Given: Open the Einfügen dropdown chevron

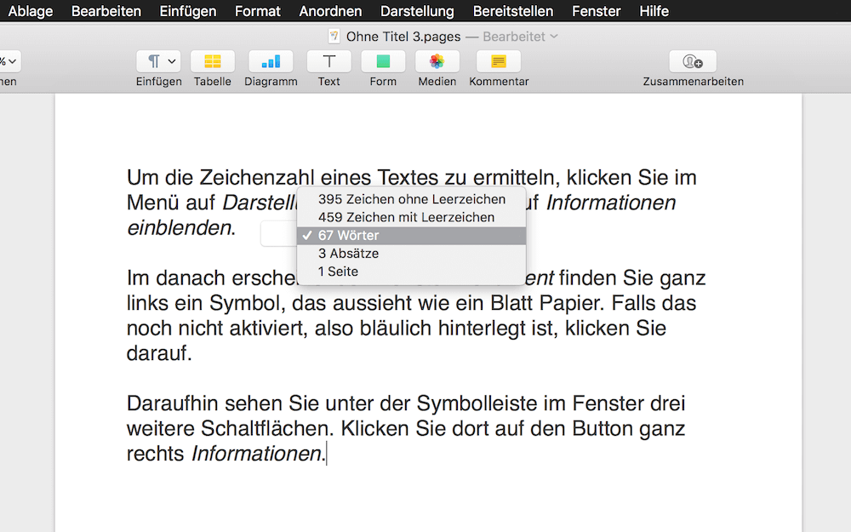Looking at the screenshot, I should pyautogui.click(x=170, y=62).
